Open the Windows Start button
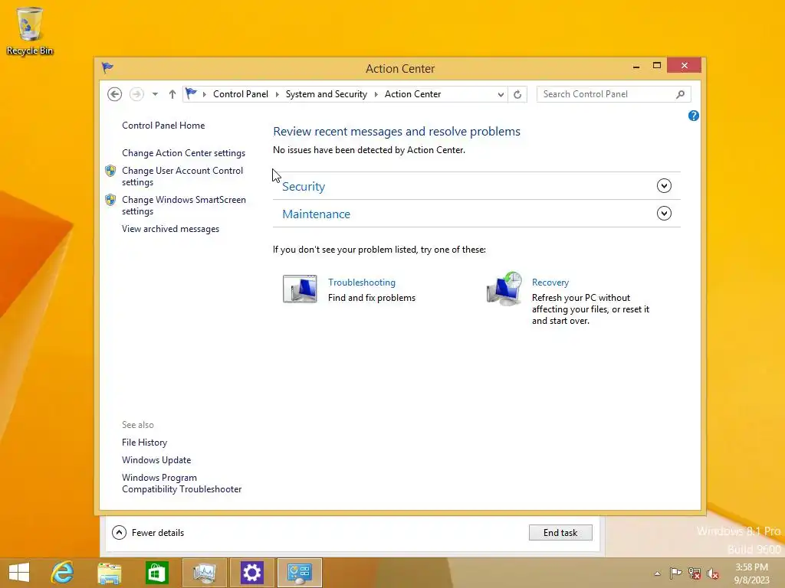The image size is (785, 588). click(19, 573)
